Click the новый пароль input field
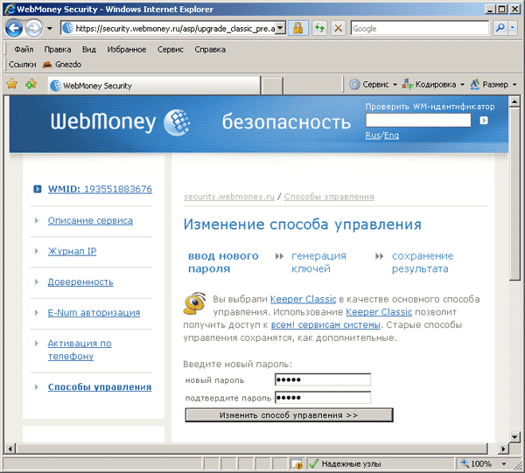 tap(323, 379)
